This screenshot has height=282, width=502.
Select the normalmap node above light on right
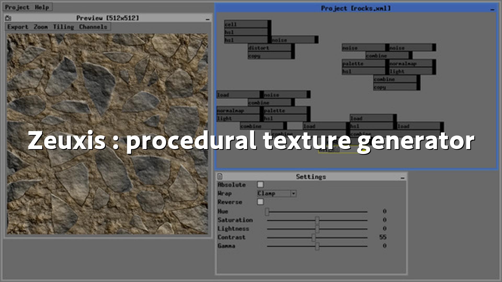coord(412,63)
